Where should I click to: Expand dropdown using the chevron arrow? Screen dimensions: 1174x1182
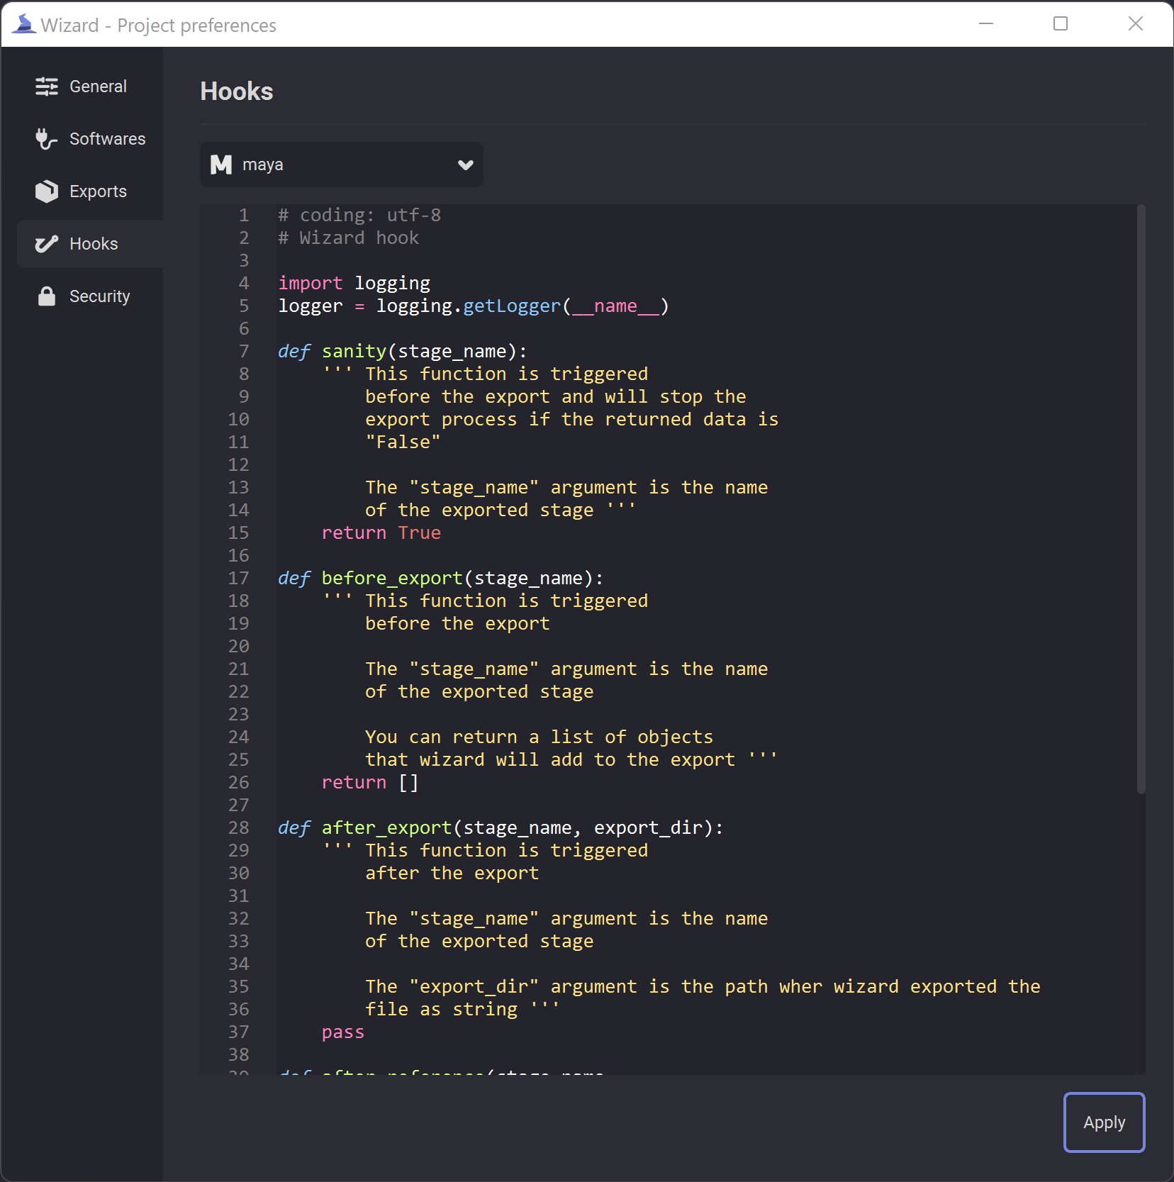[465, 165]
